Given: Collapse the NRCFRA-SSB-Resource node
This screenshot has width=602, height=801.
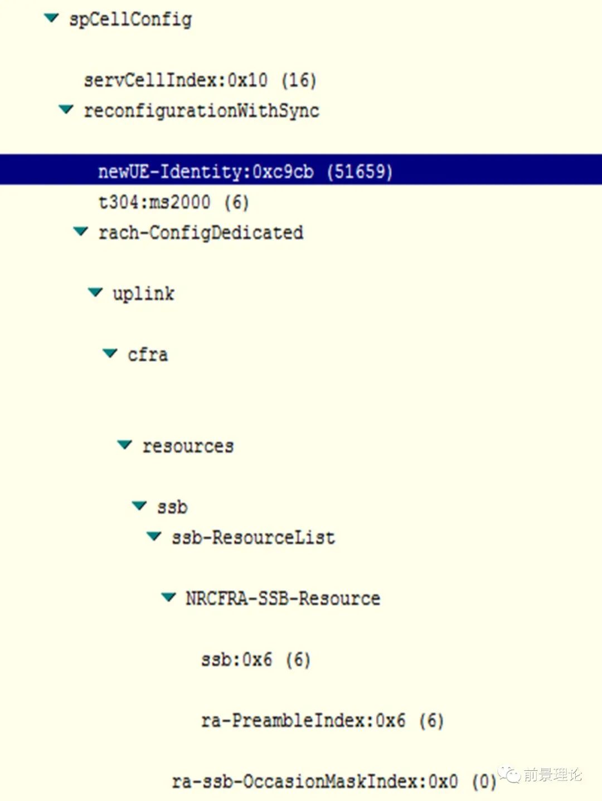Looking at the screenshot, I should click(168, 598).
